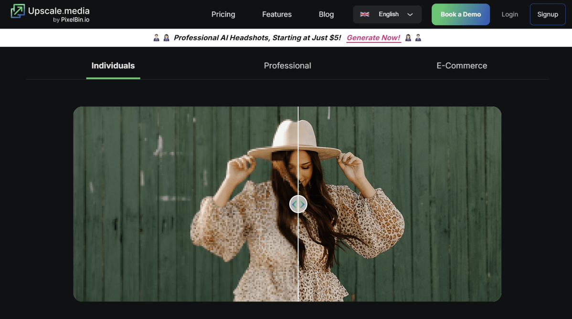The height and width of the screenshot is (319, 572).
Task: Click the Upscale.media logo icon
Action: (x=18, y=11)
